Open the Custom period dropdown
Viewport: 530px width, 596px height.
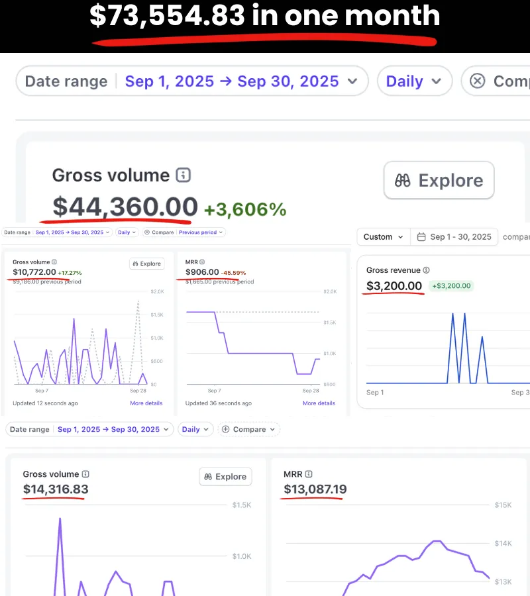[383, 237]
